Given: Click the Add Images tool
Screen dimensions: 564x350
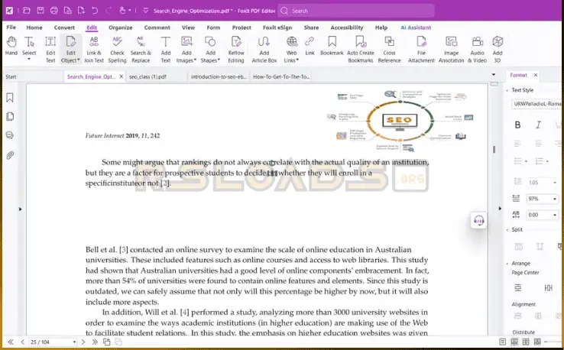Looking at the screenshot, I should [x=186, y=50].
